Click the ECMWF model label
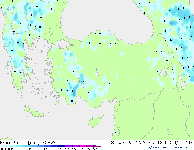The height and width of the screenshot is (150, 194). (49, 143)
